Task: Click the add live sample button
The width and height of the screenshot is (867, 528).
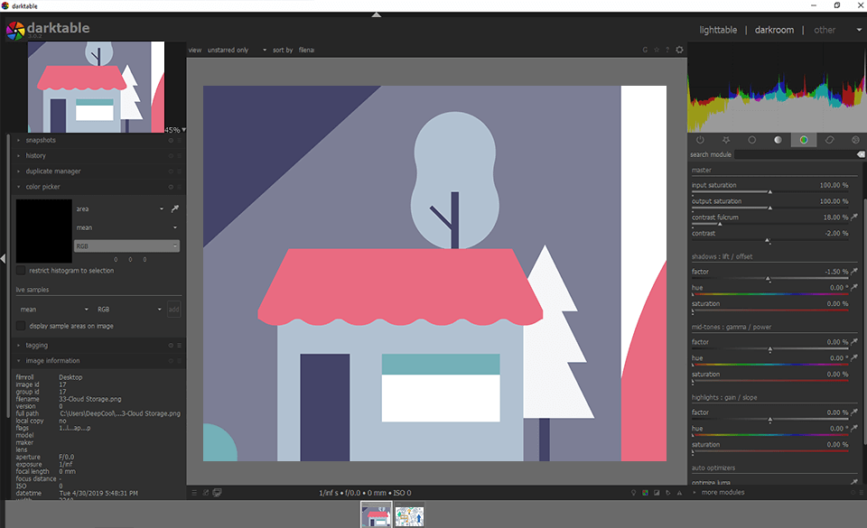Action: [174, 310]
